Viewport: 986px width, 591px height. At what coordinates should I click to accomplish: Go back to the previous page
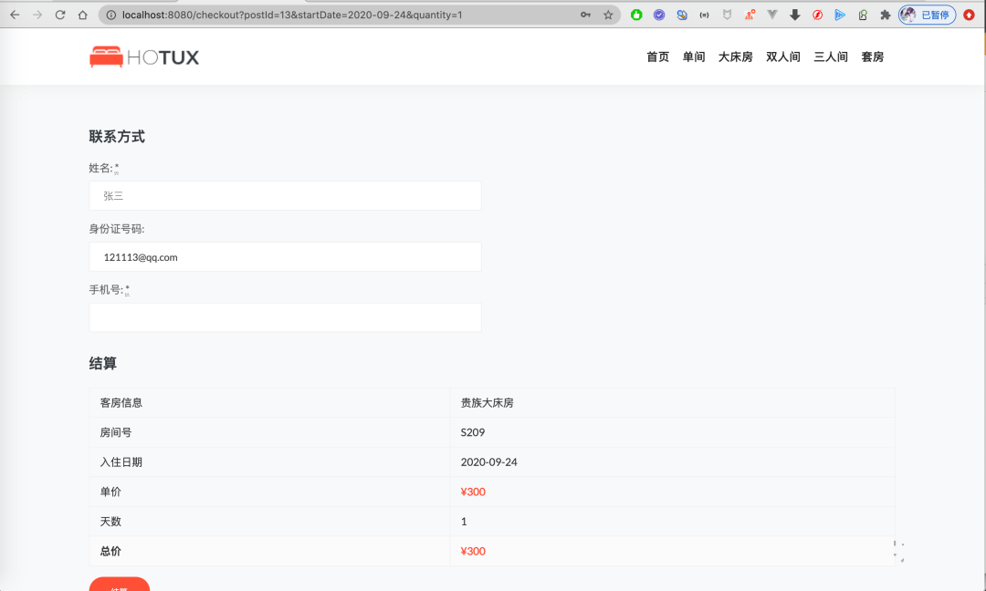(x=15, y=15)
